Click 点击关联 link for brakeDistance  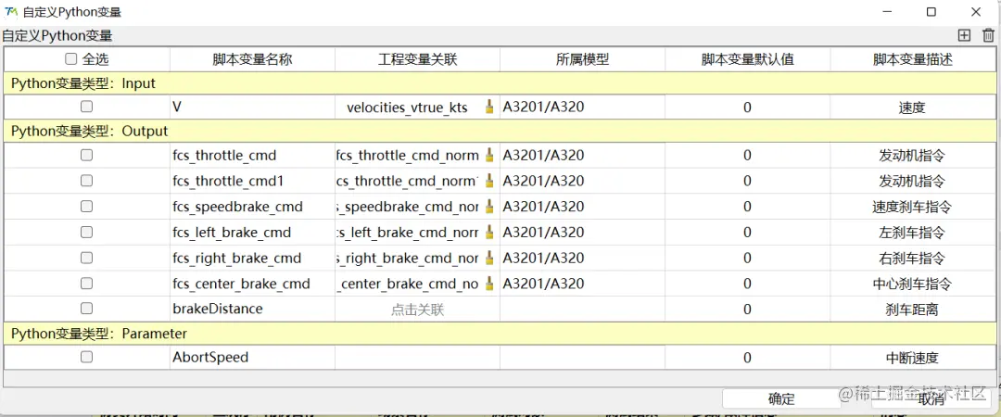point(417,310)
